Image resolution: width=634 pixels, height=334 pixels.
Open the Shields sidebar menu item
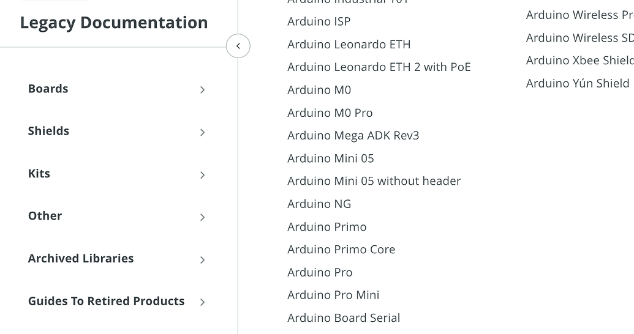49,131
